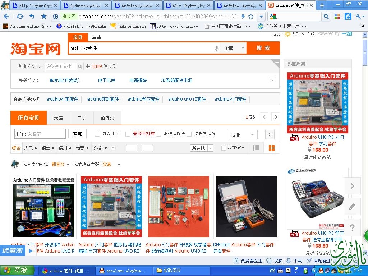
Task: Open 实验图片 folder in taskbar
Action: coord(181,271)
